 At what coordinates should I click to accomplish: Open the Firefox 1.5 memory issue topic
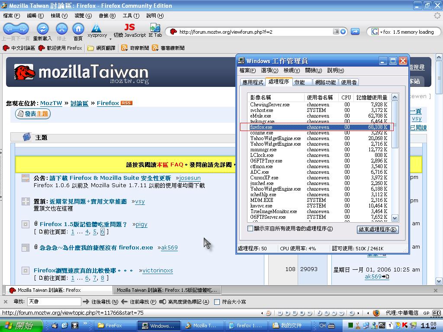[83, 224]
